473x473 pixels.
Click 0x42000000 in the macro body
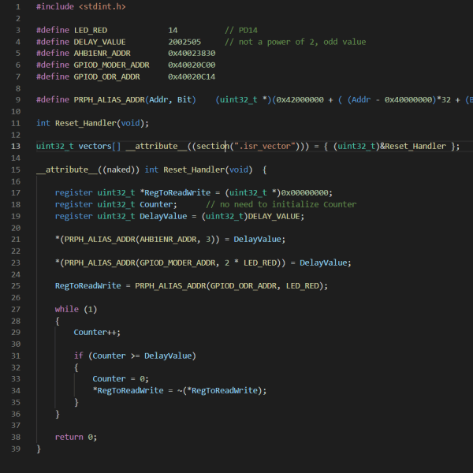pos(300,100)
